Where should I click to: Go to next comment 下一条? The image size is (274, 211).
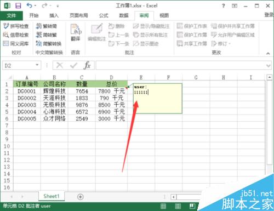119,43
